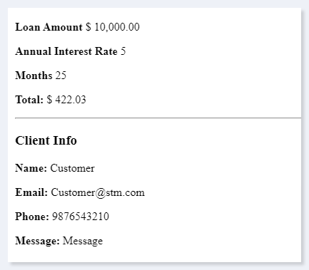Click the Months label
The width and height of the screenshot is (309, 270).
pyautogui.click(x=34, y=76)
